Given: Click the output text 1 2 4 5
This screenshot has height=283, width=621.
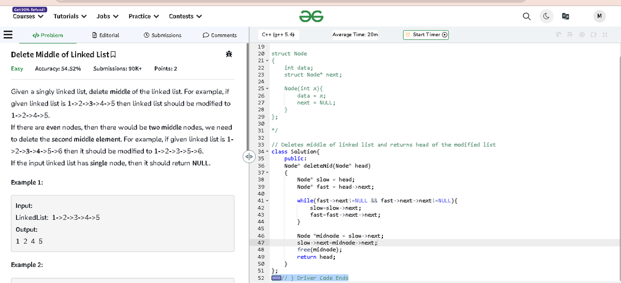Looking at the screenshot, I should 29,242.
